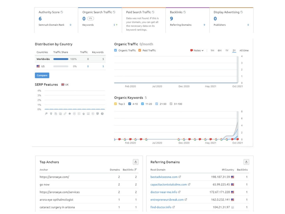285x214 pixels.
Task: Click the US keywords value 5
Action: click(x=103, y=66)
